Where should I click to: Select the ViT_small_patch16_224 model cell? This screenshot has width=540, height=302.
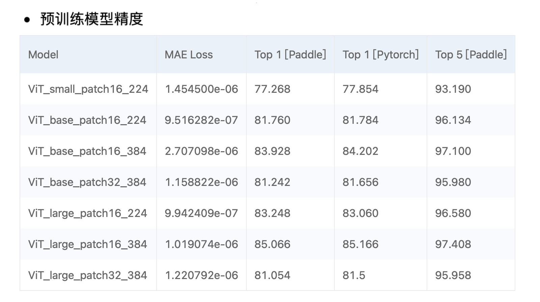click(x=88, y=89)
